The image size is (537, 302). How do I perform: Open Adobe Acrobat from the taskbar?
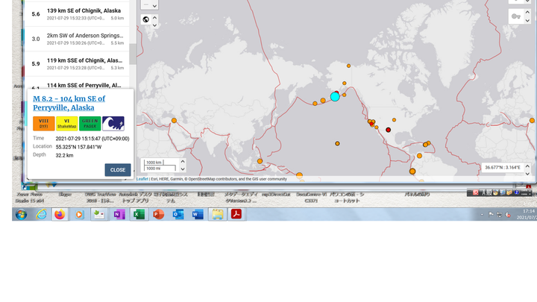(236, 215)
